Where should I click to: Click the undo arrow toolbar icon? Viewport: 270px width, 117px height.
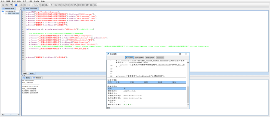click(35, 5)
